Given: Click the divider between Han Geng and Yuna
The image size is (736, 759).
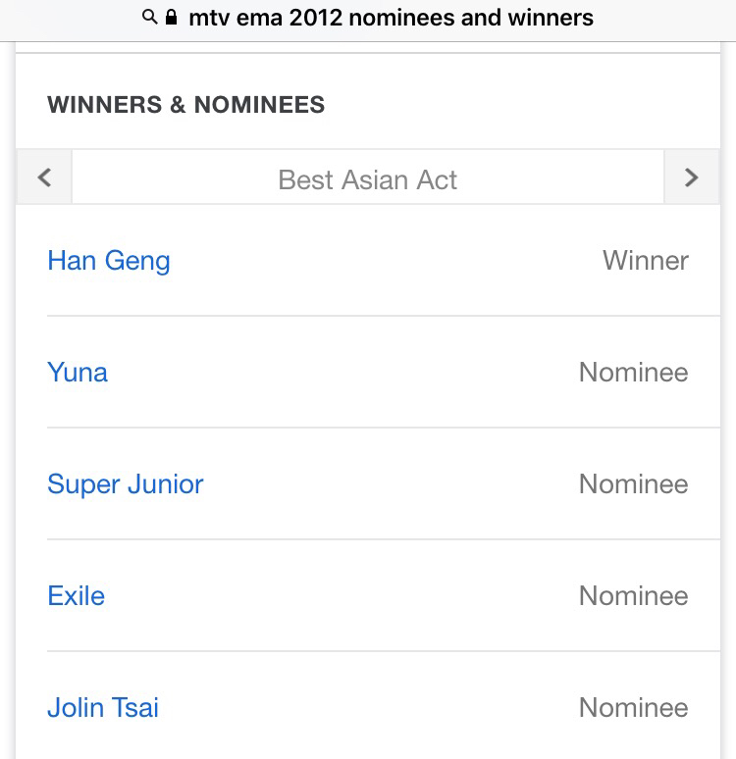Looking at the screenshot, I should 383,316.
